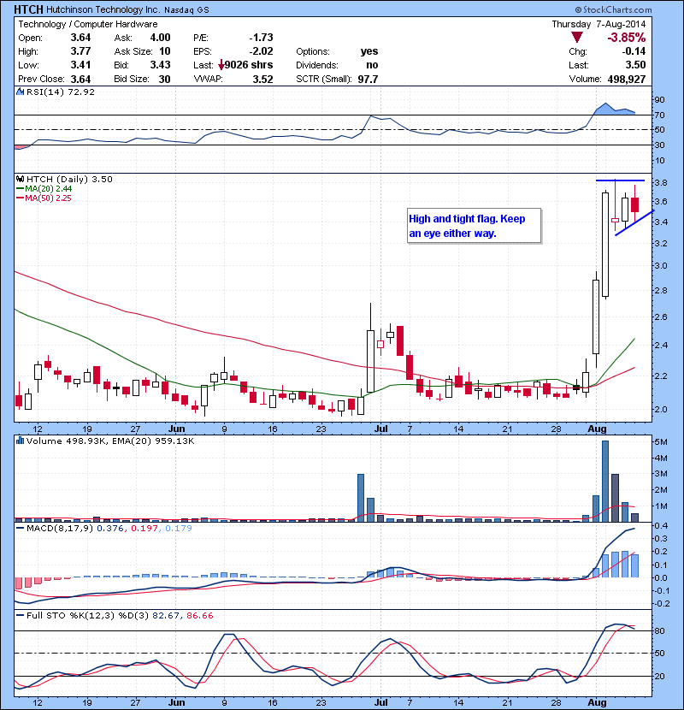Click the EPS value -2.02

coord(261,51)
